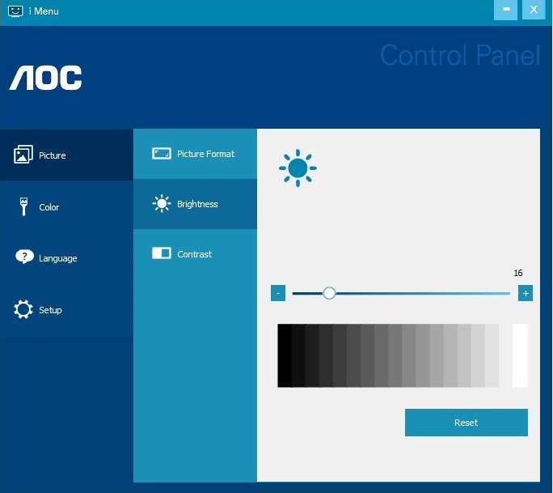Viewport: 553px width, 493px height.
Task: Click the i Menu title text
Action: point(44,11)
